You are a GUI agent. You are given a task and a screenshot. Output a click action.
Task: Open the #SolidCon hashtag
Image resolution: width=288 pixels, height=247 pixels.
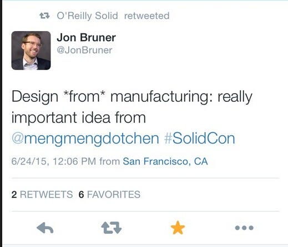click(200, 138)
